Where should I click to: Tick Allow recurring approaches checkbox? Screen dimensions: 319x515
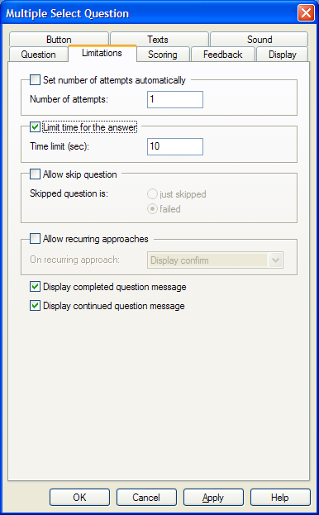point(35,238)
